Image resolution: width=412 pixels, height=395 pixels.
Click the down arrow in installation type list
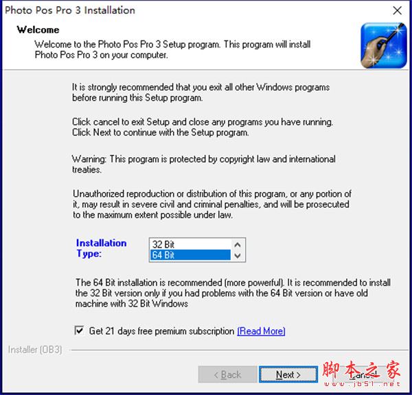pyautogui.click(x=238, y=255)
